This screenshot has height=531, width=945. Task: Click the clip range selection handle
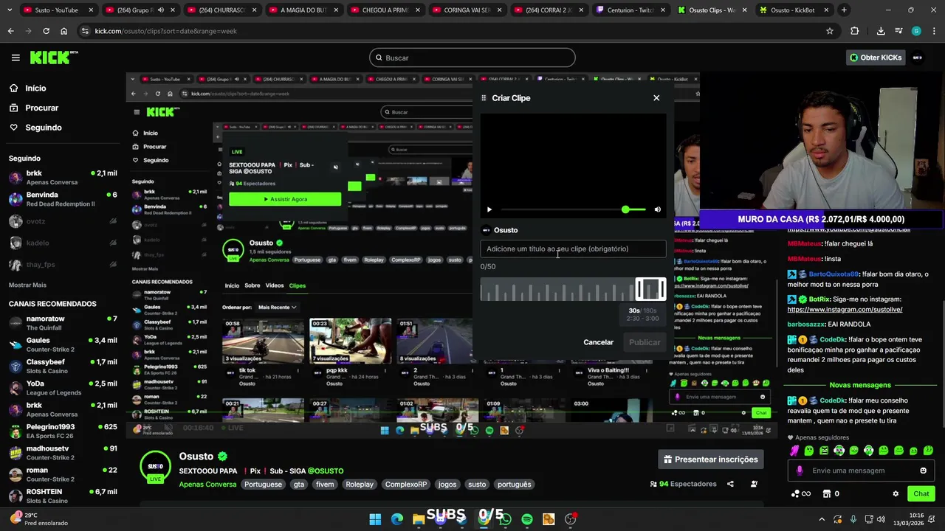[650, 289]
